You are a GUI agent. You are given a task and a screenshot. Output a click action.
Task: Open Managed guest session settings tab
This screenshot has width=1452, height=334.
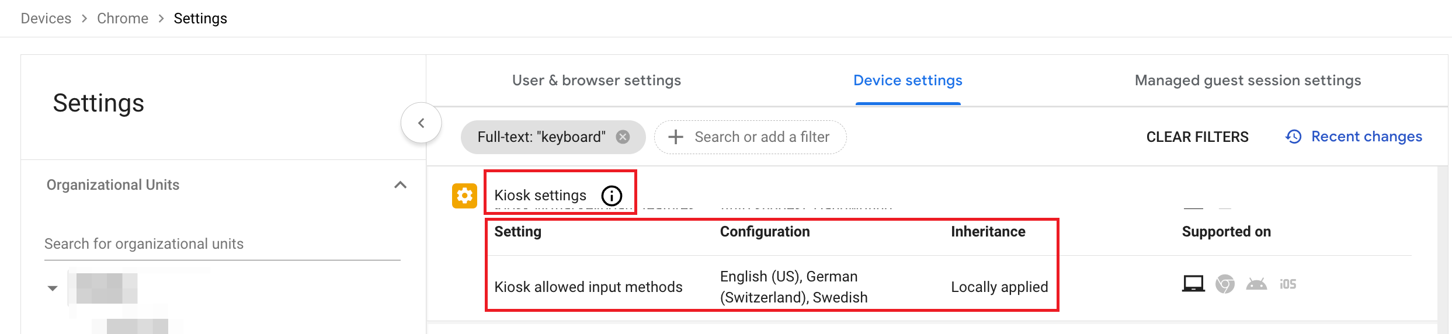coord(1248,81)
